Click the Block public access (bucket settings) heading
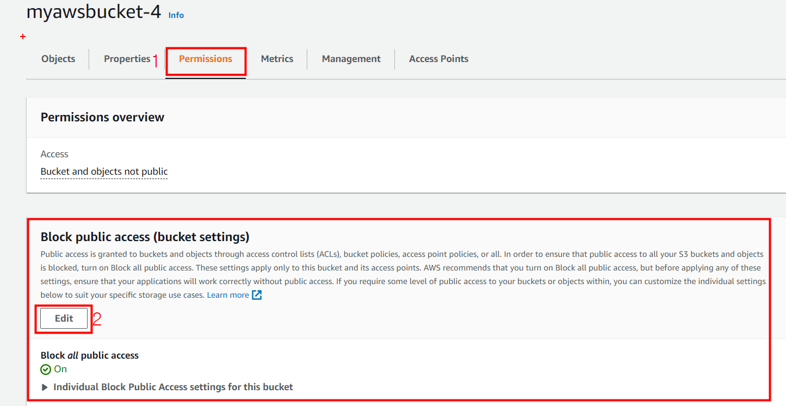 tap(145, 237)
